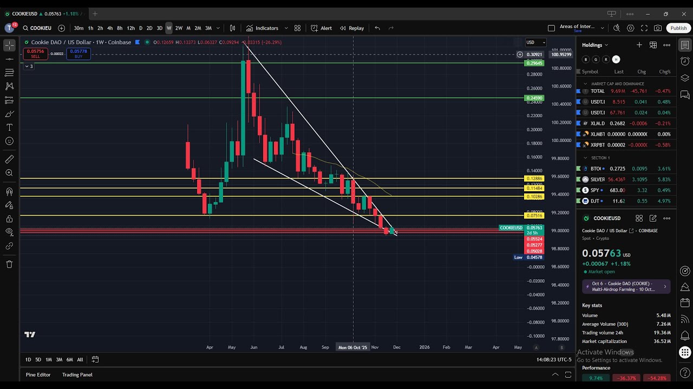693x389 pixels.
Task: Open Quick Search in top toolbar
Action: [617, 28]
